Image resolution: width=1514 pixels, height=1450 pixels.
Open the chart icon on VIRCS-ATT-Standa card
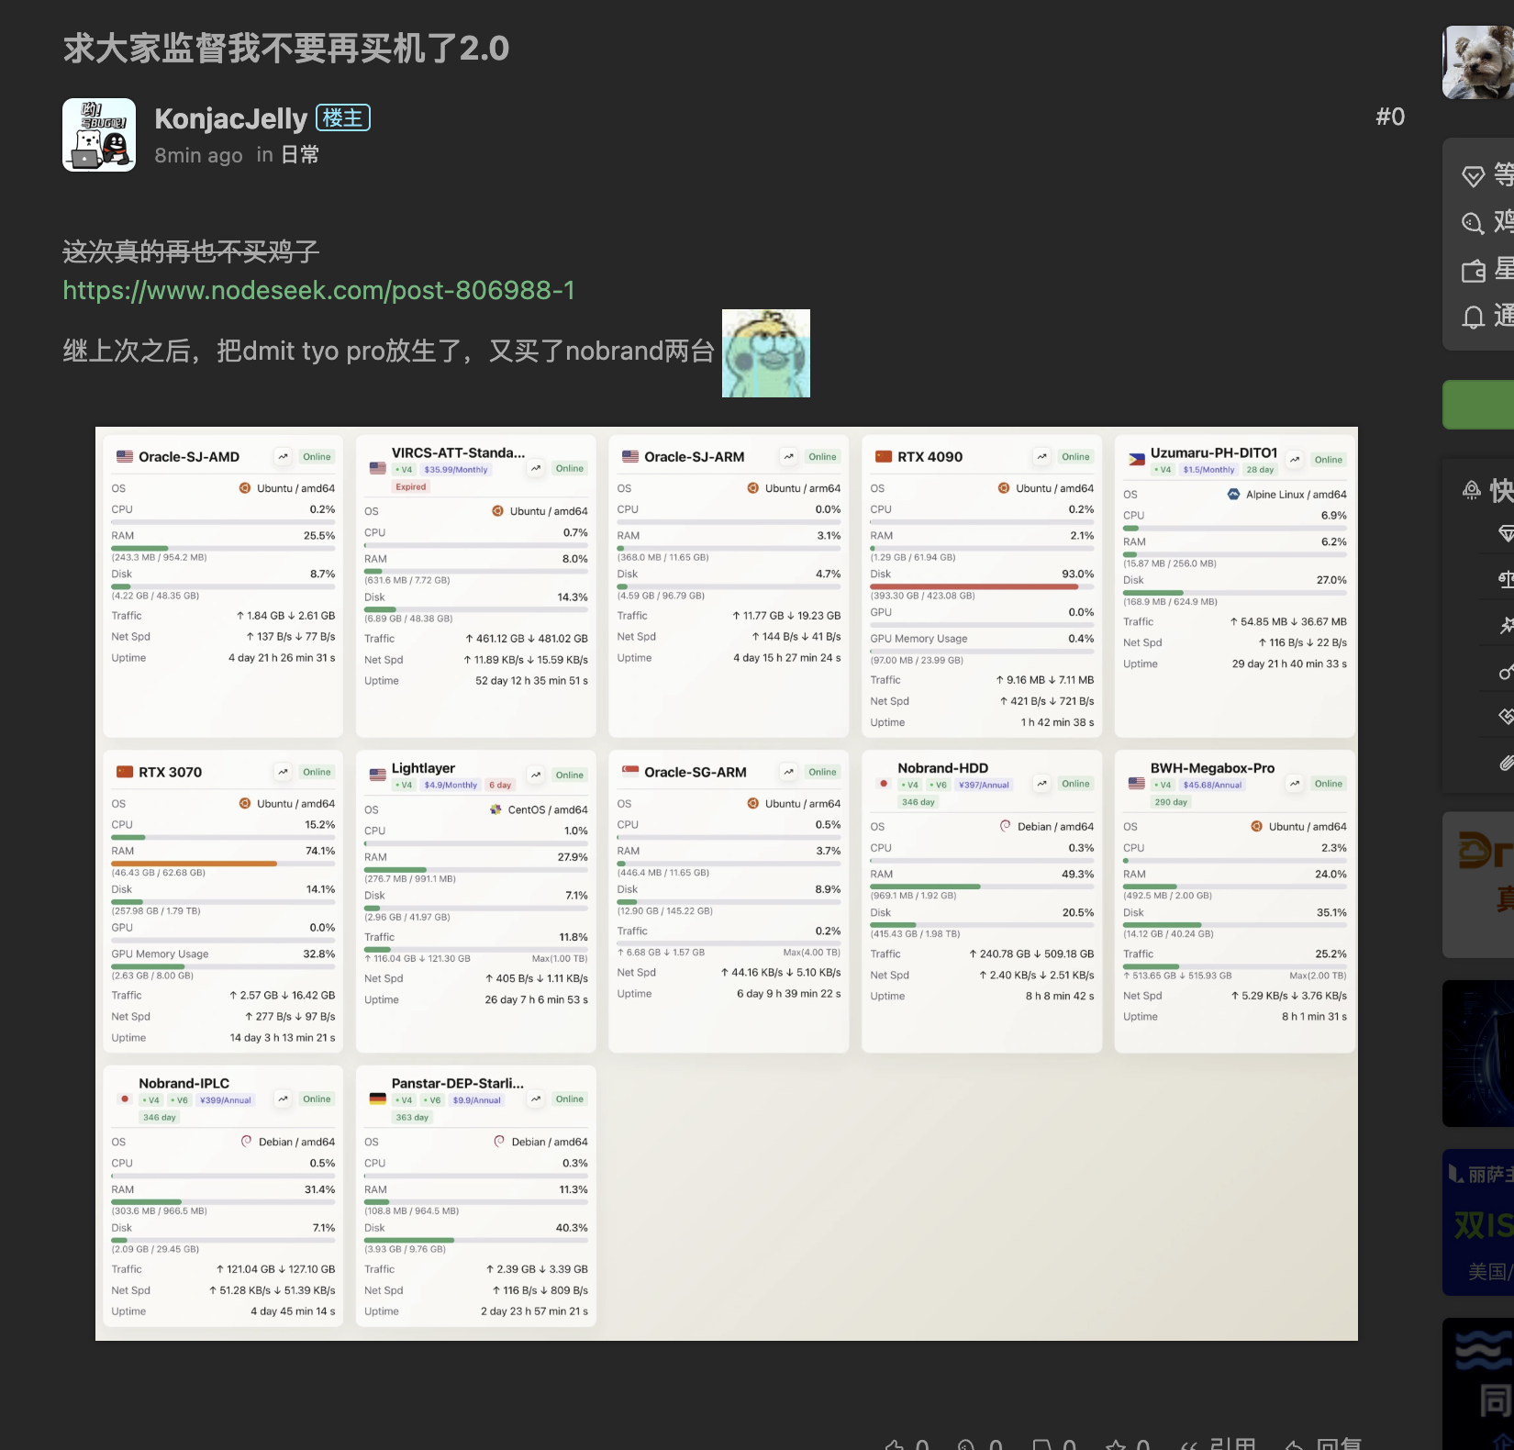coord(536,469)
